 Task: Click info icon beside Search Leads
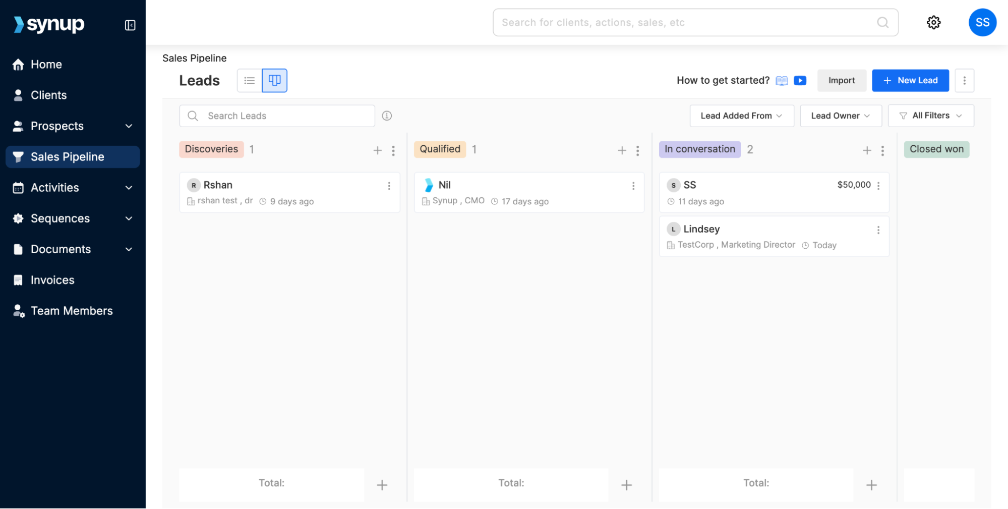click(x=387, y=116)
